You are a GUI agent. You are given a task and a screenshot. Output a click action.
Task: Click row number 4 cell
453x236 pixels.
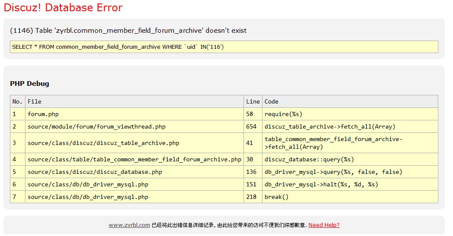point(18,159)
